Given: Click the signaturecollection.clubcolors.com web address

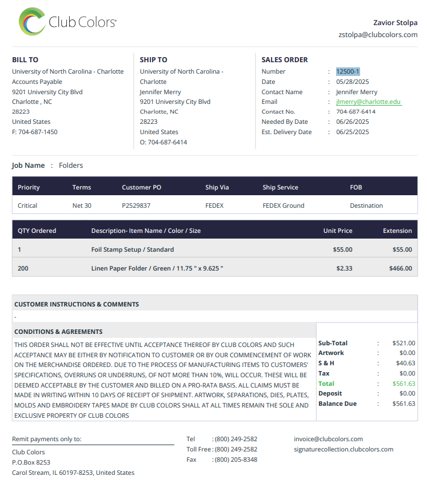Looking at the screenshot, I should (344, 449).
